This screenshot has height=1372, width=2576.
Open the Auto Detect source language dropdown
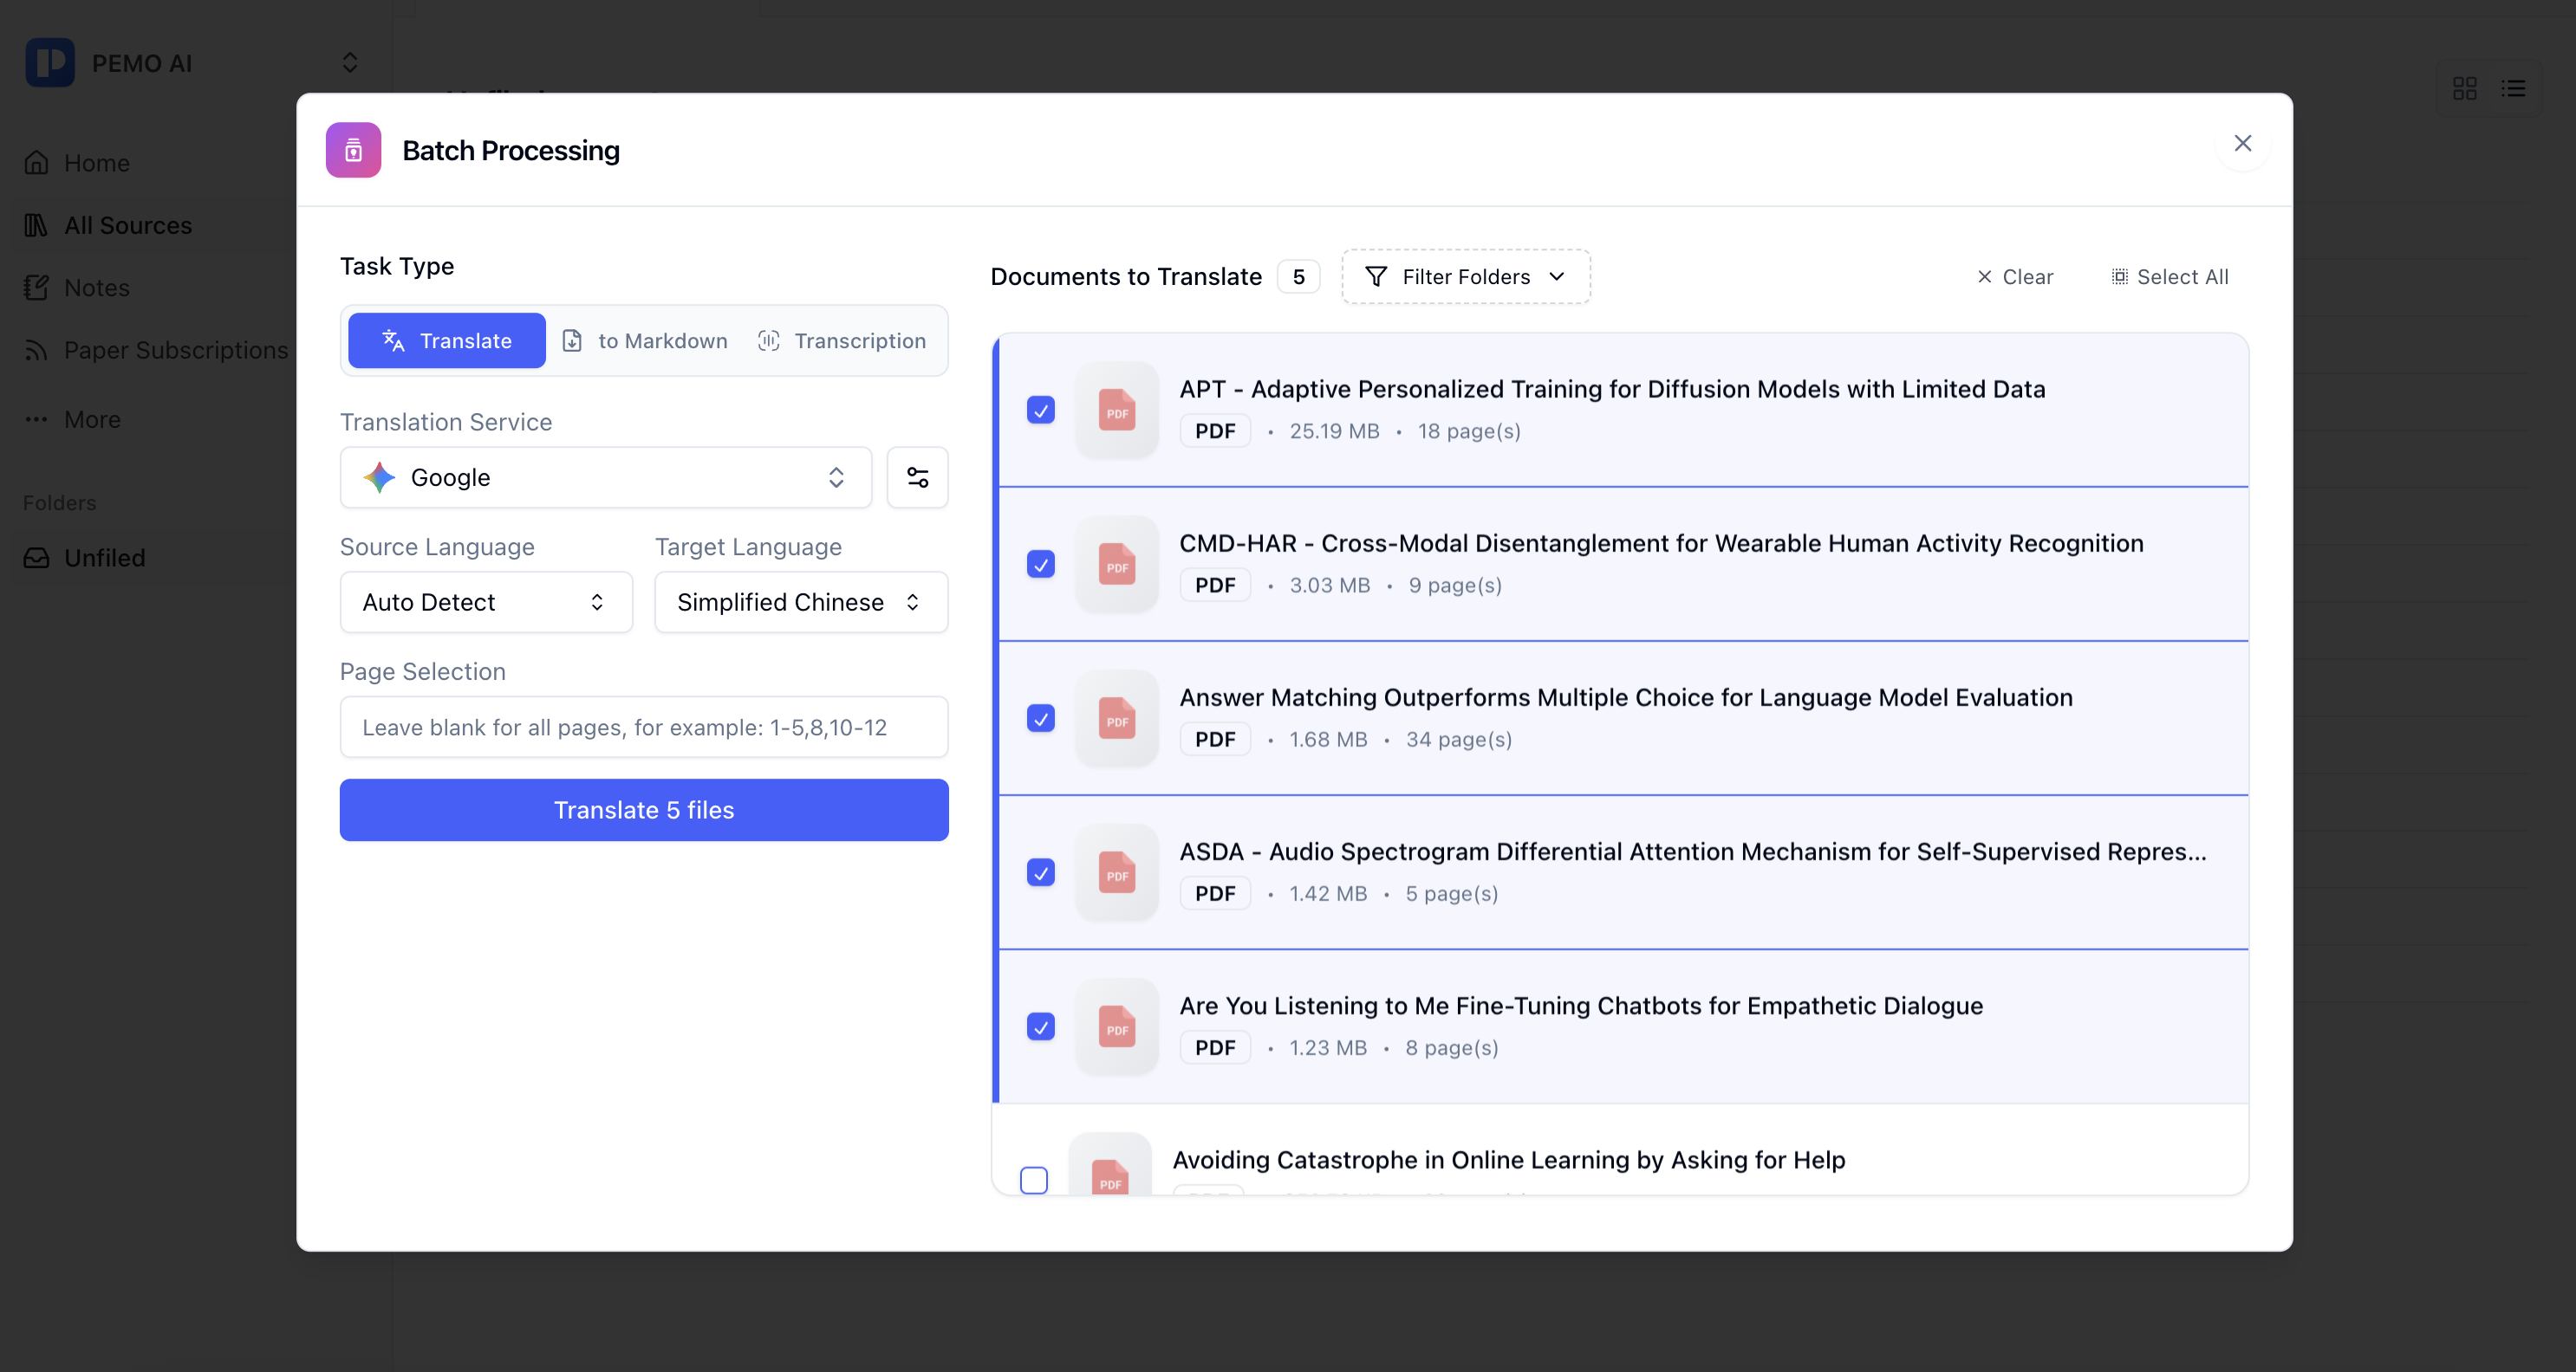pyautogui.click(x=486, y=602)
